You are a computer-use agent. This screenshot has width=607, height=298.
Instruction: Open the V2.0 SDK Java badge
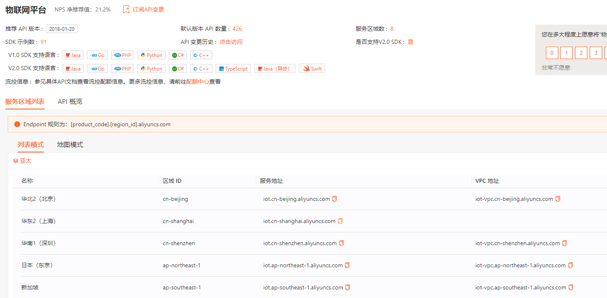(x=73, y=69)
